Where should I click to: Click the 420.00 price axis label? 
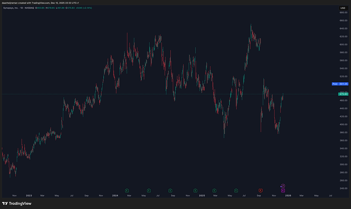[343, 116]
